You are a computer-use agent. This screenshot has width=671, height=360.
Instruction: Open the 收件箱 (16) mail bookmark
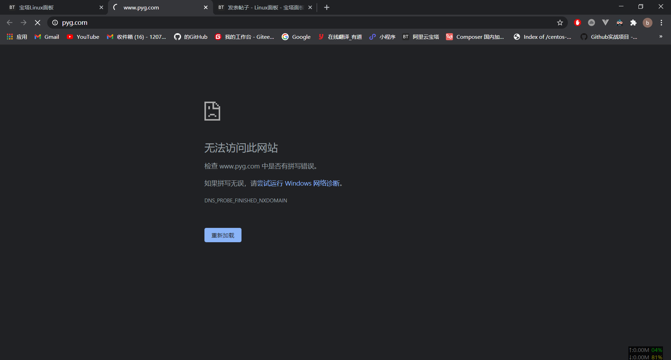click(136, 37)
